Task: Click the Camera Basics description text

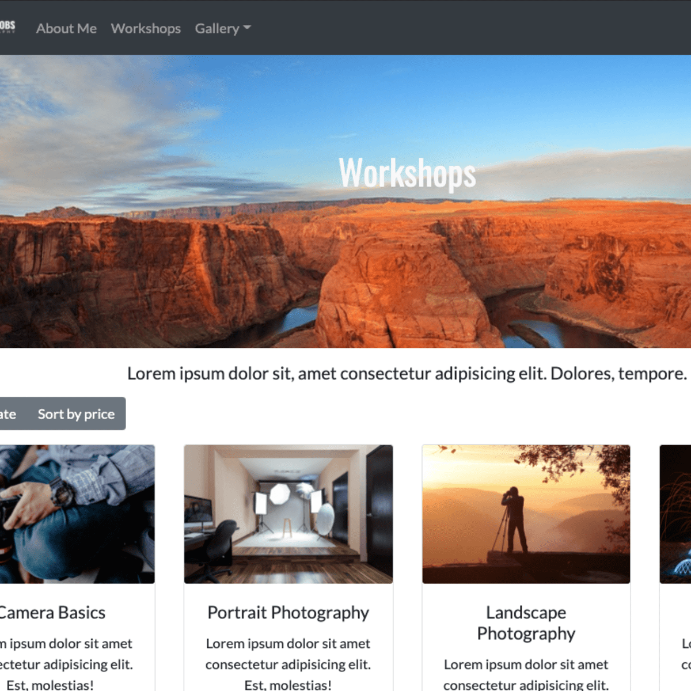Action: click(66, 664)
